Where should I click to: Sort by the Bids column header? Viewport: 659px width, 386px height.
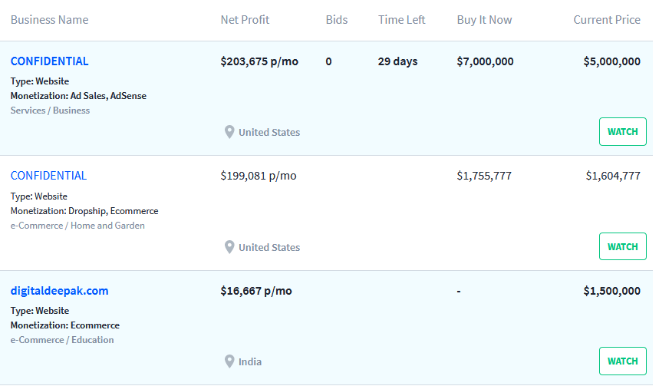337,20
